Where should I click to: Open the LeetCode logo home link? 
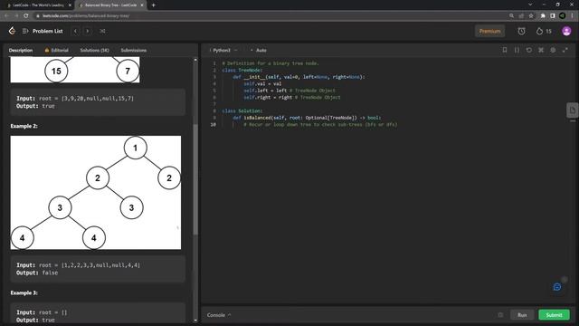click(x=12, y=31)
